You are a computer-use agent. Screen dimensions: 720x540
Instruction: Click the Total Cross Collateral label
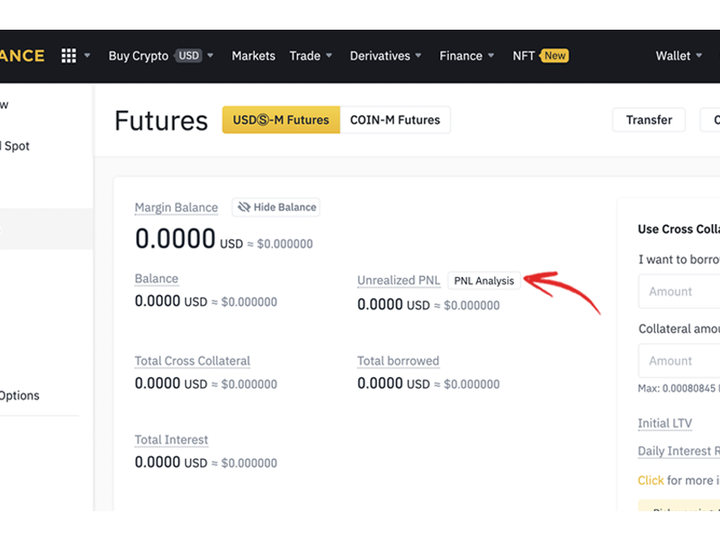click(193, 361)
